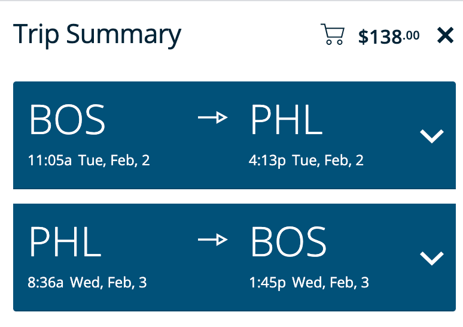Screen dimensions: 463x327
Task: Click the Trip Summary heading
Action: click(97, 34)
